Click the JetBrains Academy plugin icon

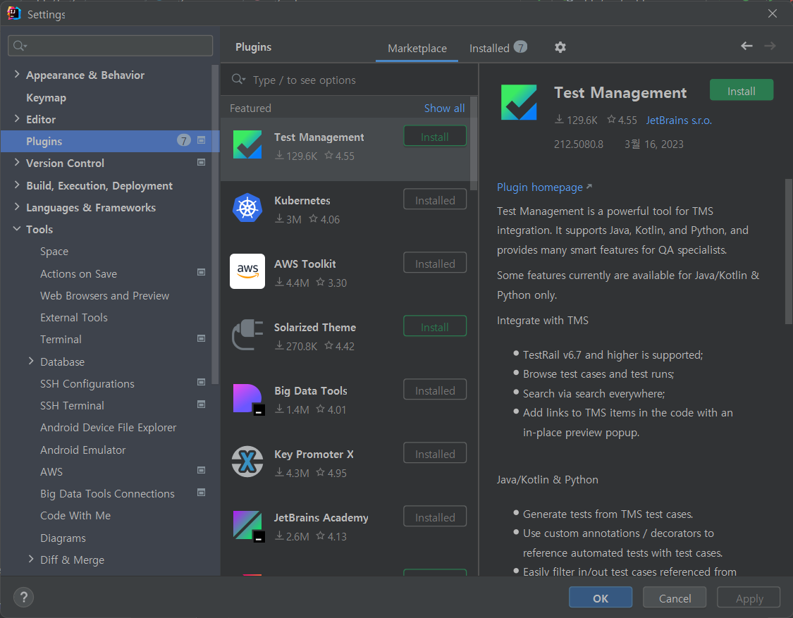pos(248,526)
